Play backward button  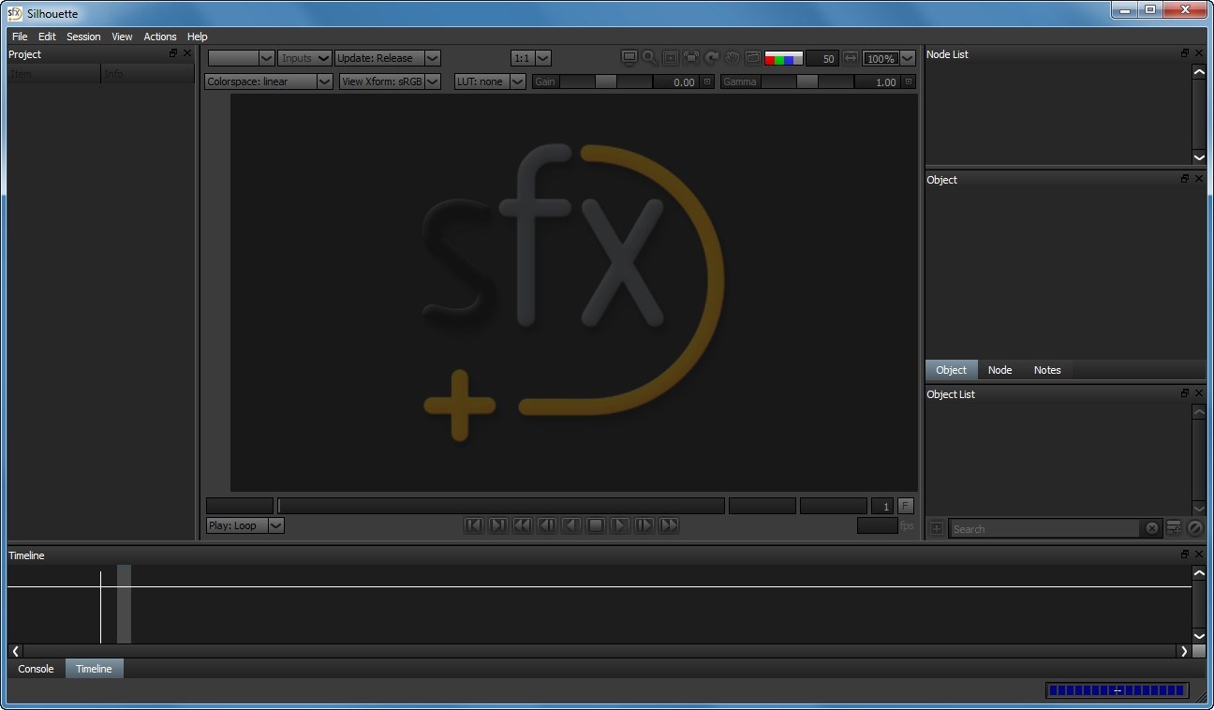[571, 525]
